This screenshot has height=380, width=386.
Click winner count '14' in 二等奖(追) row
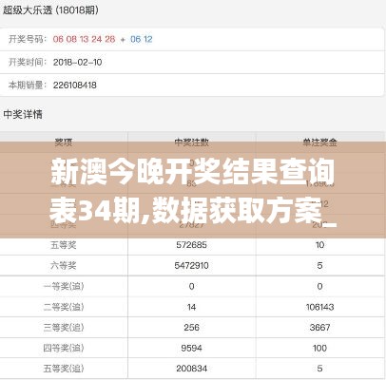coord(192,307)
